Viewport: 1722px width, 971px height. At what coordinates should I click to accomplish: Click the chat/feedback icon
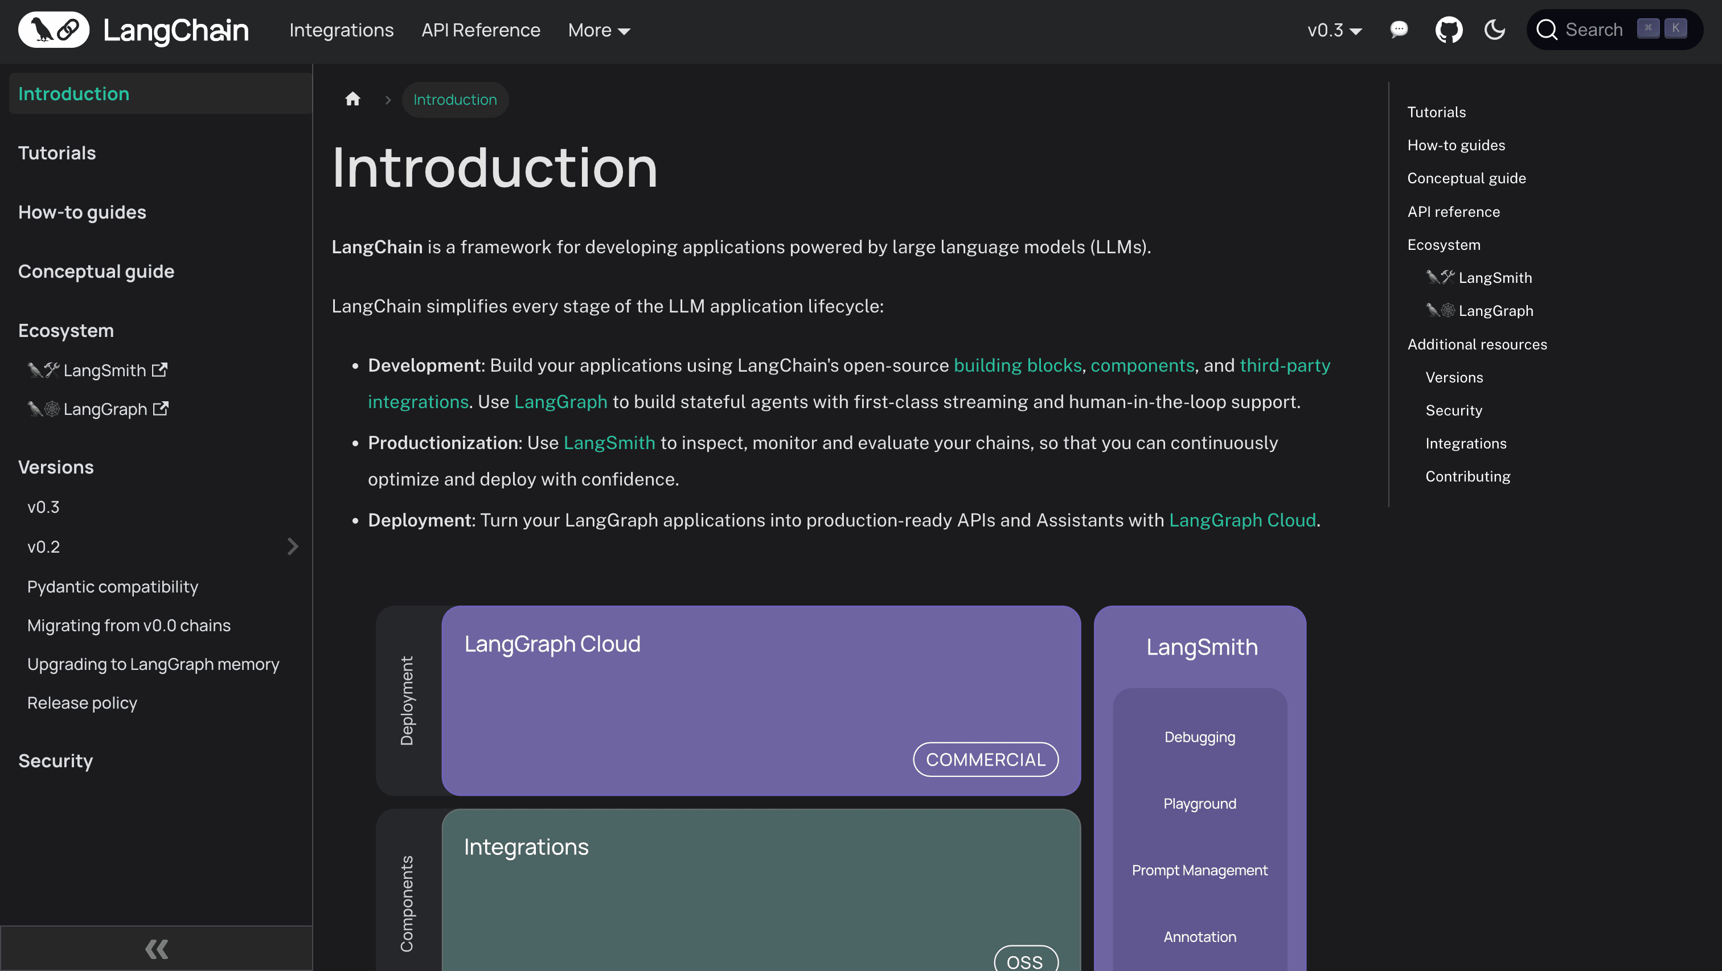pos(1399,30)
